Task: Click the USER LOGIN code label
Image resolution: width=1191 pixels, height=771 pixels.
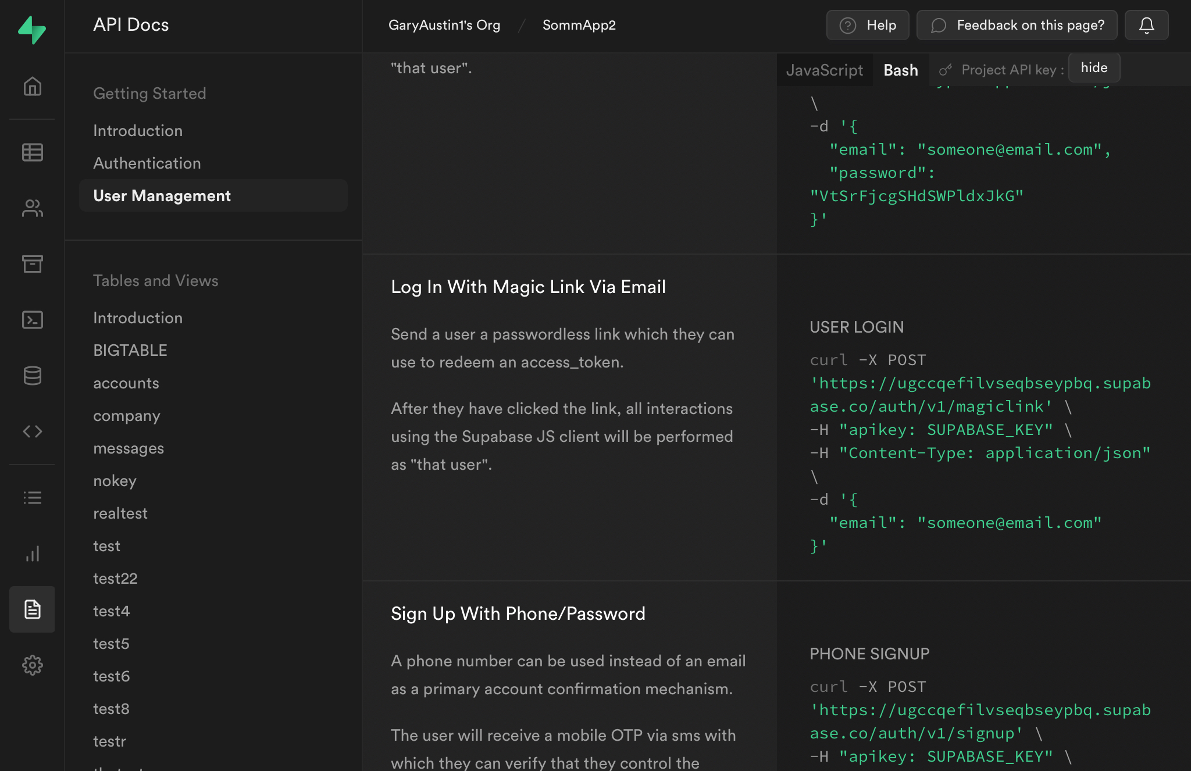Action: 857,327
